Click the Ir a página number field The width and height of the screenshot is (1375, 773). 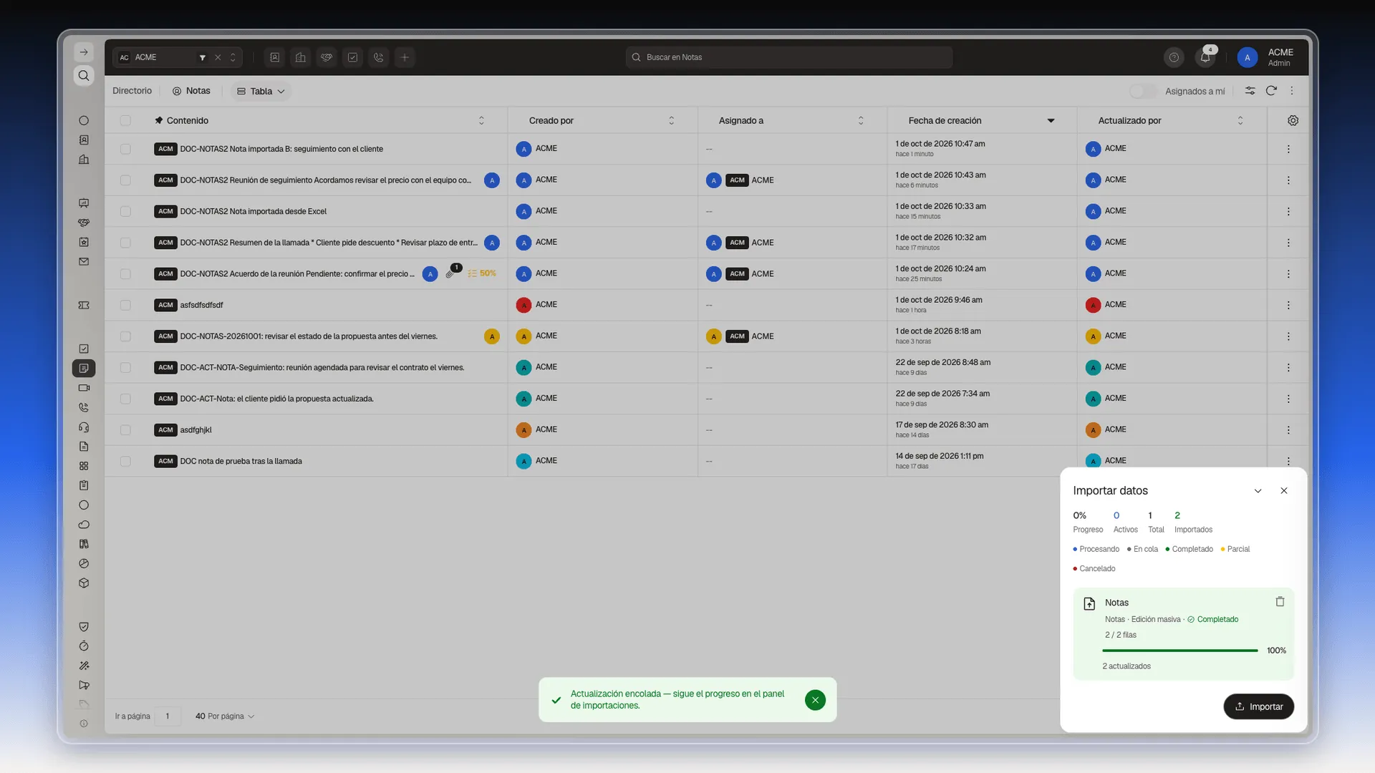[168, 716]
